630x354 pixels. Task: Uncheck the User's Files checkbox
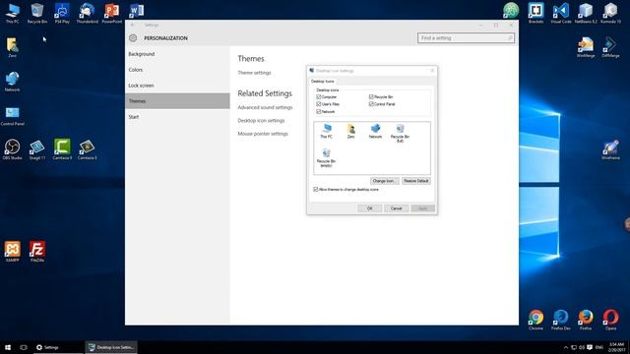pos(319,104)
